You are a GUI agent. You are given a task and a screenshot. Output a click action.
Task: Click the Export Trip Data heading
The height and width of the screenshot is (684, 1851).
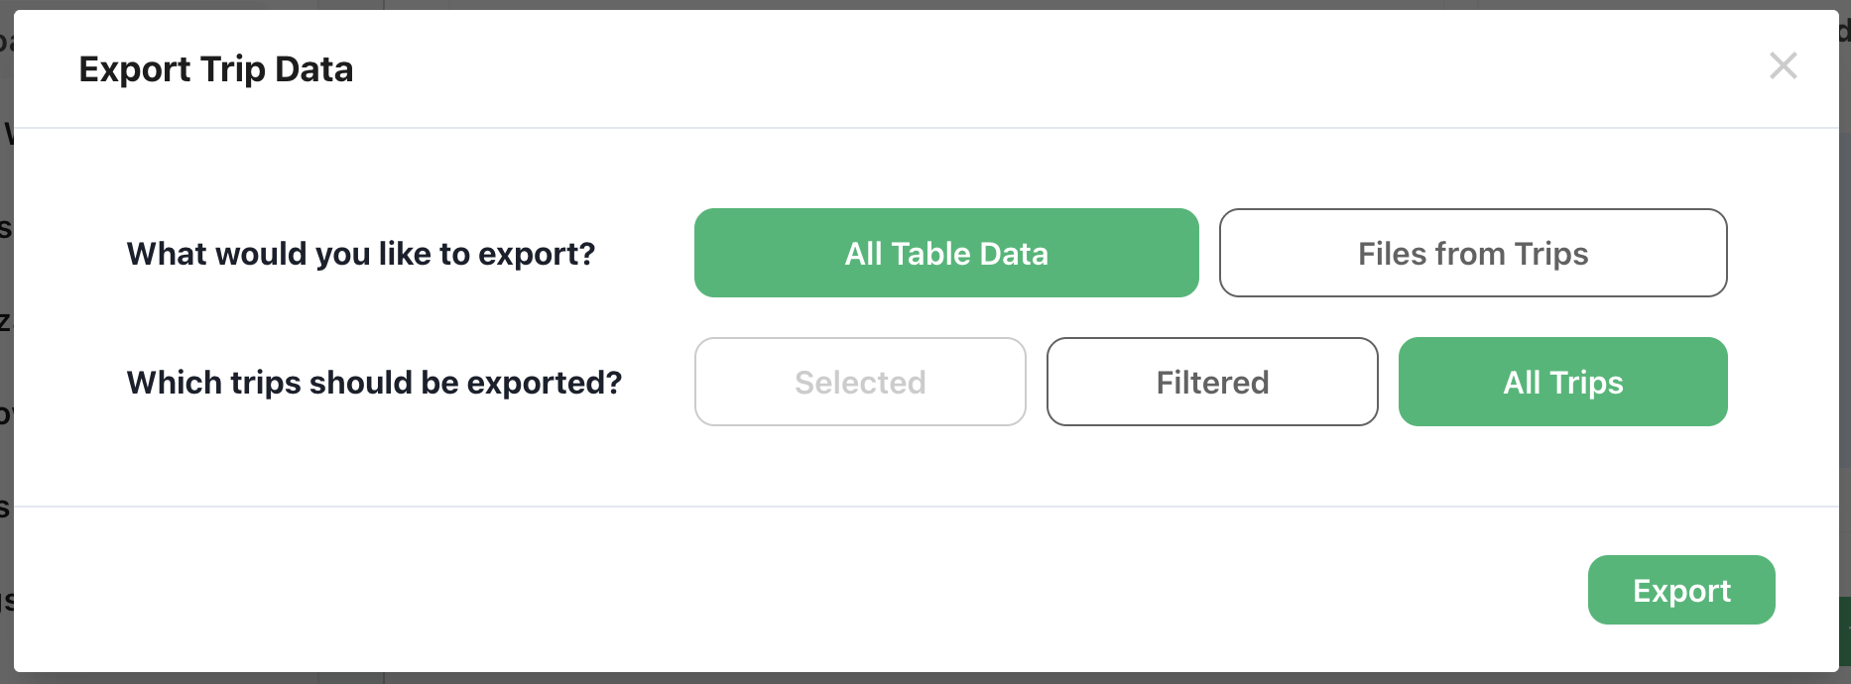[216, 69]
